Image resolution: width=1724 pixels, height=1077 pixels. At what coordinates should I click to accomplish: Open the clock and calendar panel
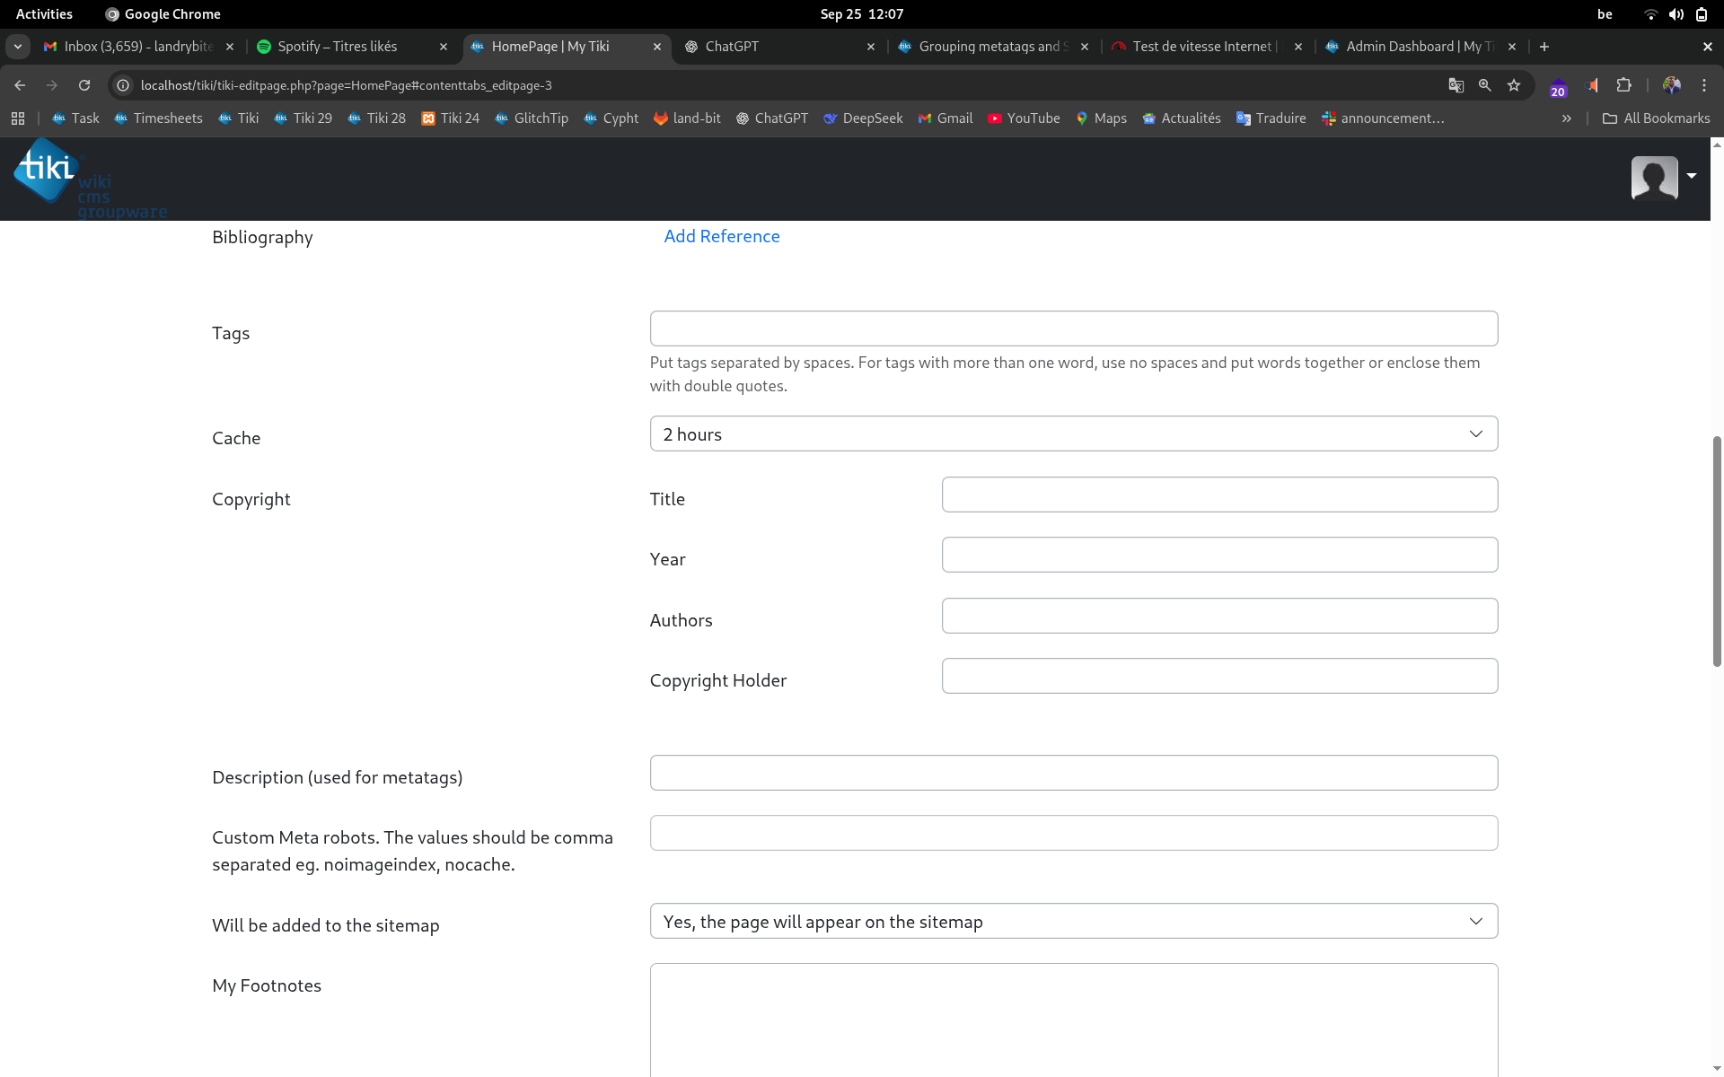coord(862,14)
